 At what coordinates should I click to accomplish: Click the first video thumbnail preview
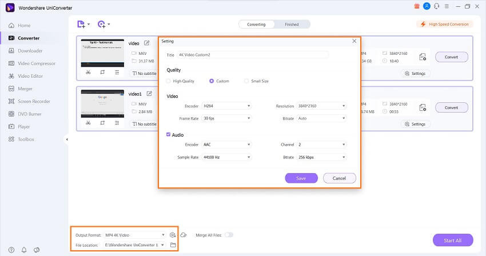(x=102, y=53)
